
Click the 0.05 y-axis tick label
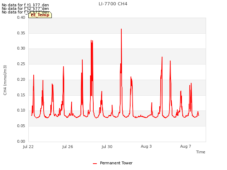(21, 126)
